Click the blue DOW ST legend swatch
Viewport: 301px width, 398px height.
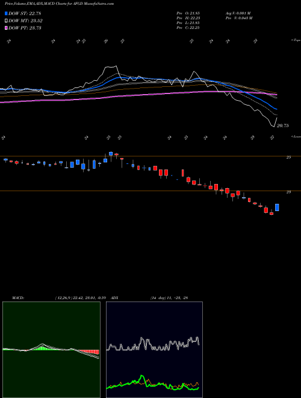coord(6,13)
